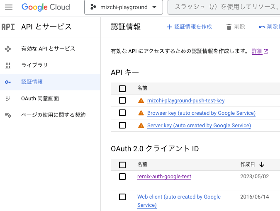Viewport: 280px width, 211px height.
Task: Focus the resource search field
Action: click(224, 7)
